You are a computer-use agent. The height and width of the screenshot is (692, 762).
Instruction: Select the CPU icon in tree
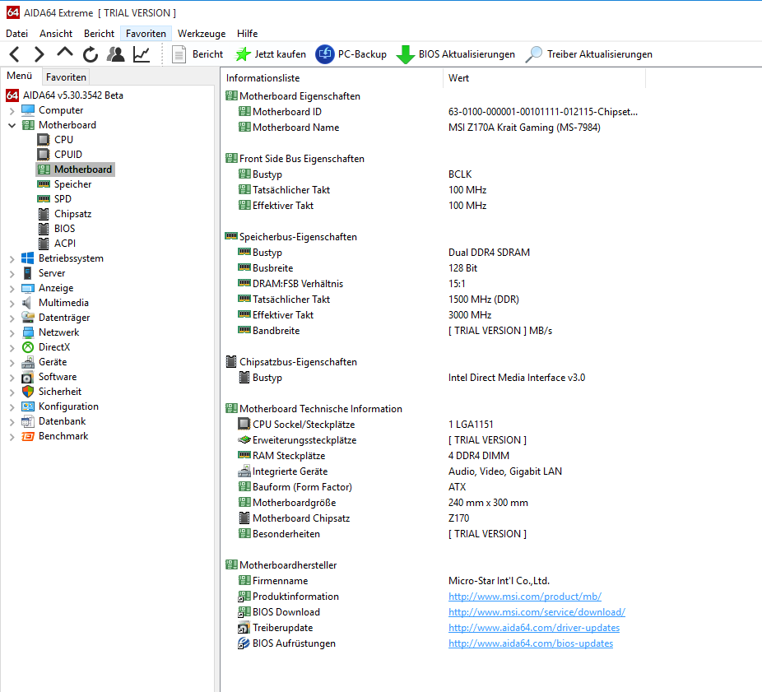point(44,140)
